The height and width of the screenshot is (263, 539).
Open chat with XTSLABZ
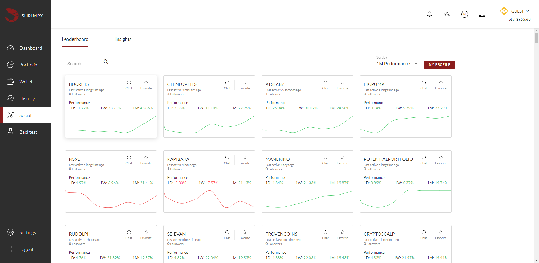325,85
